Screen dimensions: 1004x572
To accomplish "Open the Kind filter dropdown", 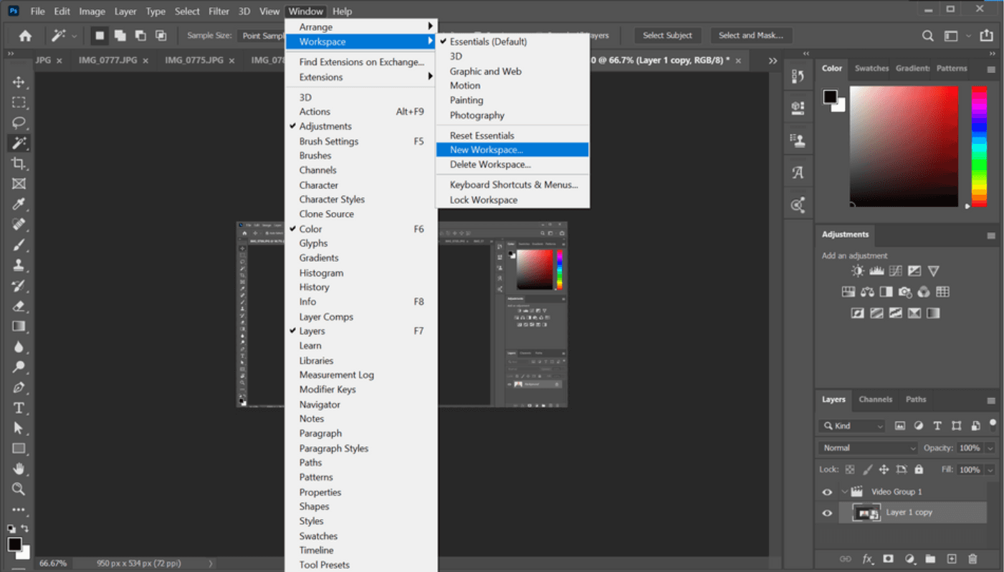I will click(x=852, y=426).
